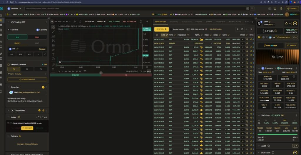Share the Ornn pair

290,24
